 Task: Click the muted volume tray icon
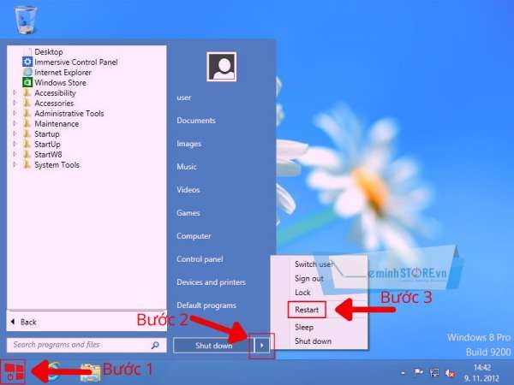click(450, 373)
